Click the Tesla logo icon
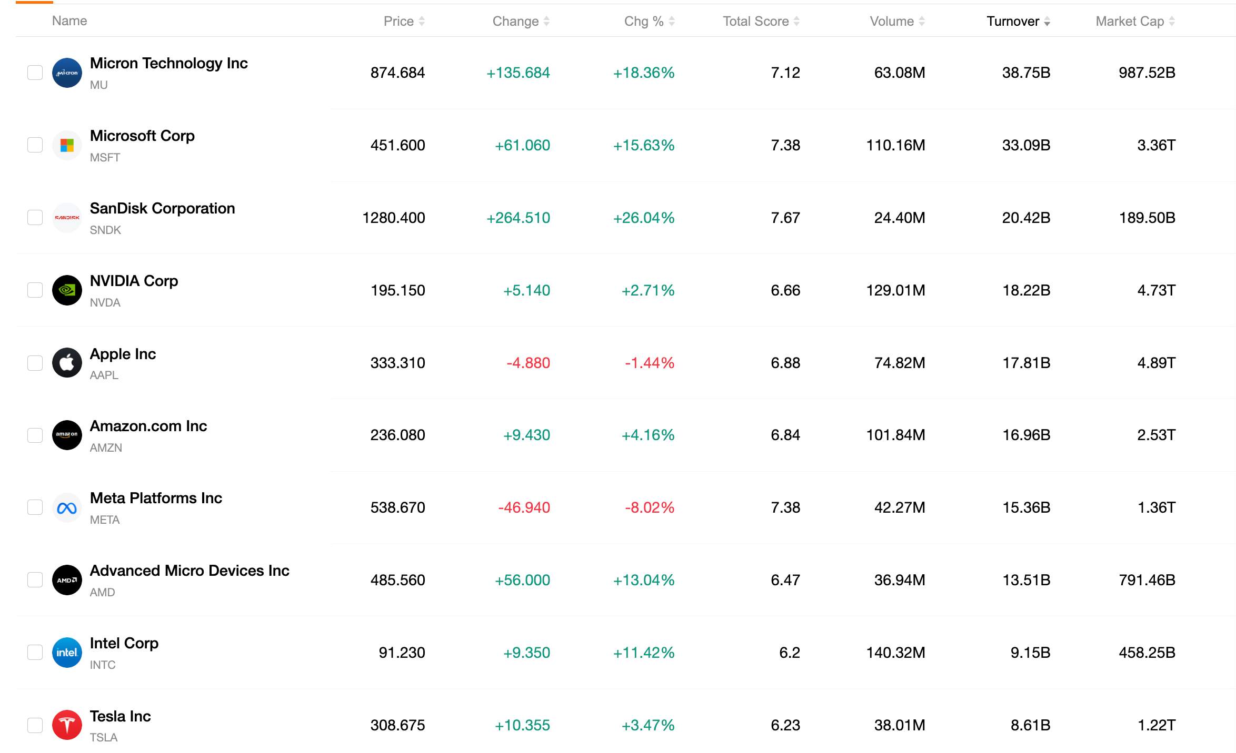Screen dimensions: 1236x753 (x=67, y=725)
